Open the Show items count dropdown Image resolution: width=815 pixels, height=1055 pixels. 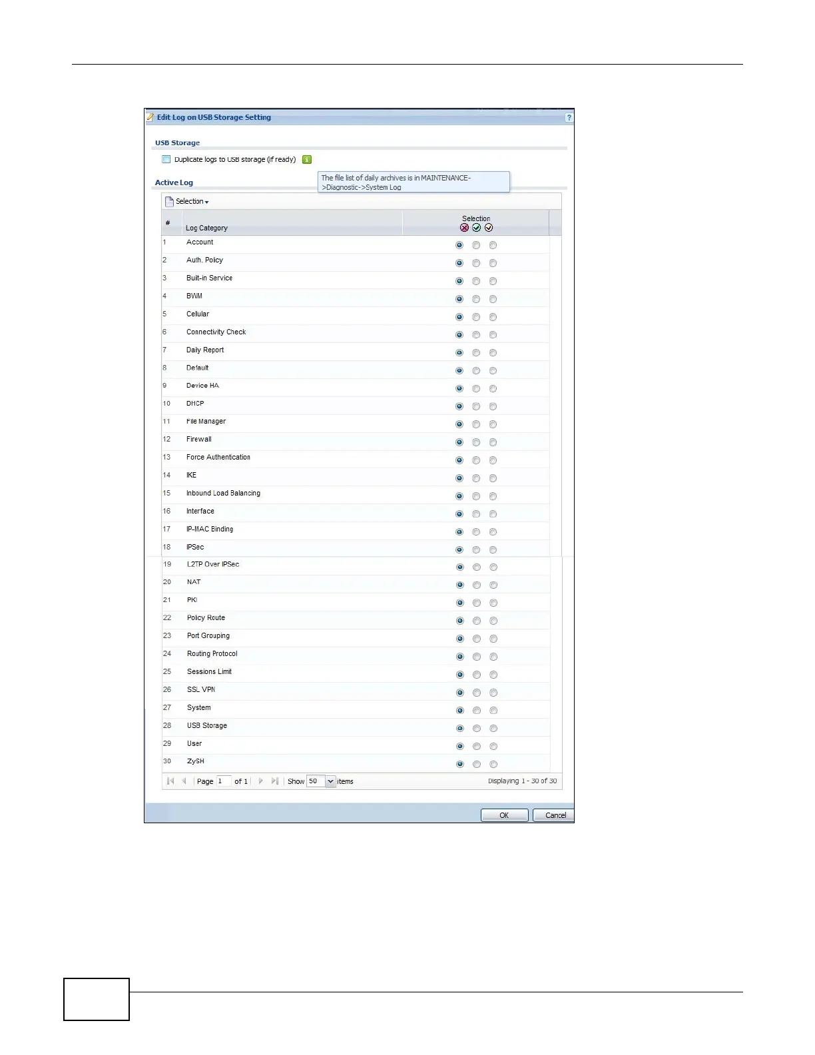pyautogui.click(x=330, y=782)
